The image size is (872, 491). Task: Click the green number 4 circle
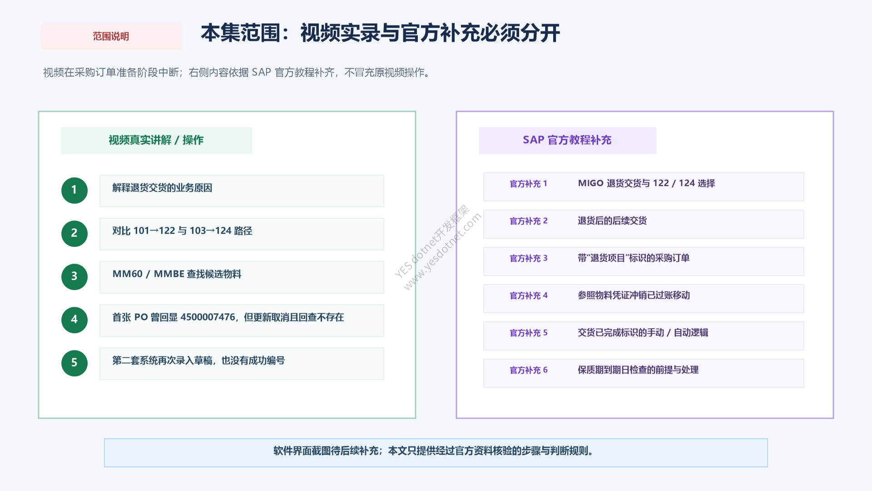point(74,320)
